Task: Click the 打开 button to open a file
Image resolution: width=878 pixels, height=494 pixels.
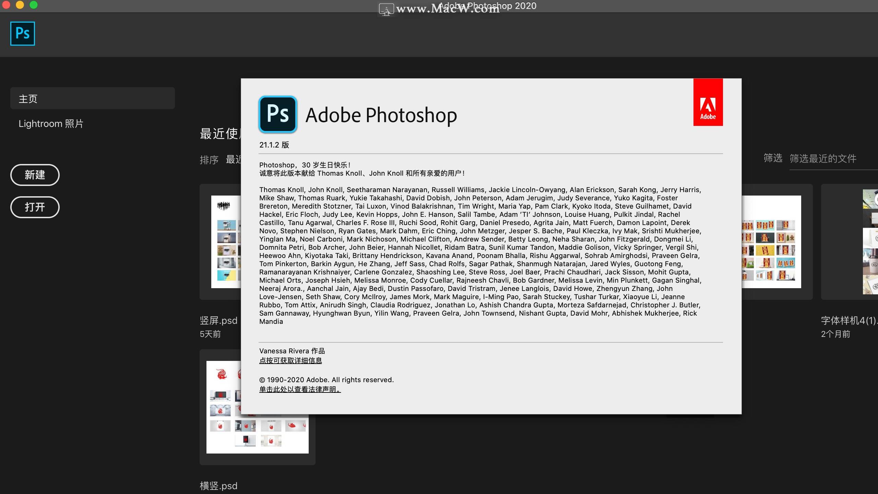Action: 35,207
